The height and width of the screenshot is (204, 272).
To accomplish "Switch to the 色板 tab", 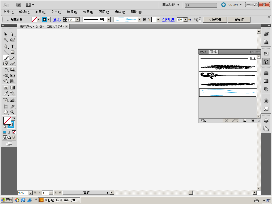I will (x=203, y=52).
